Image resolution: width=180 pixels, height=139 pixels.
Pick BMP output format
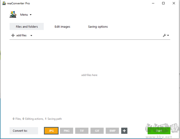coord(112,131)
